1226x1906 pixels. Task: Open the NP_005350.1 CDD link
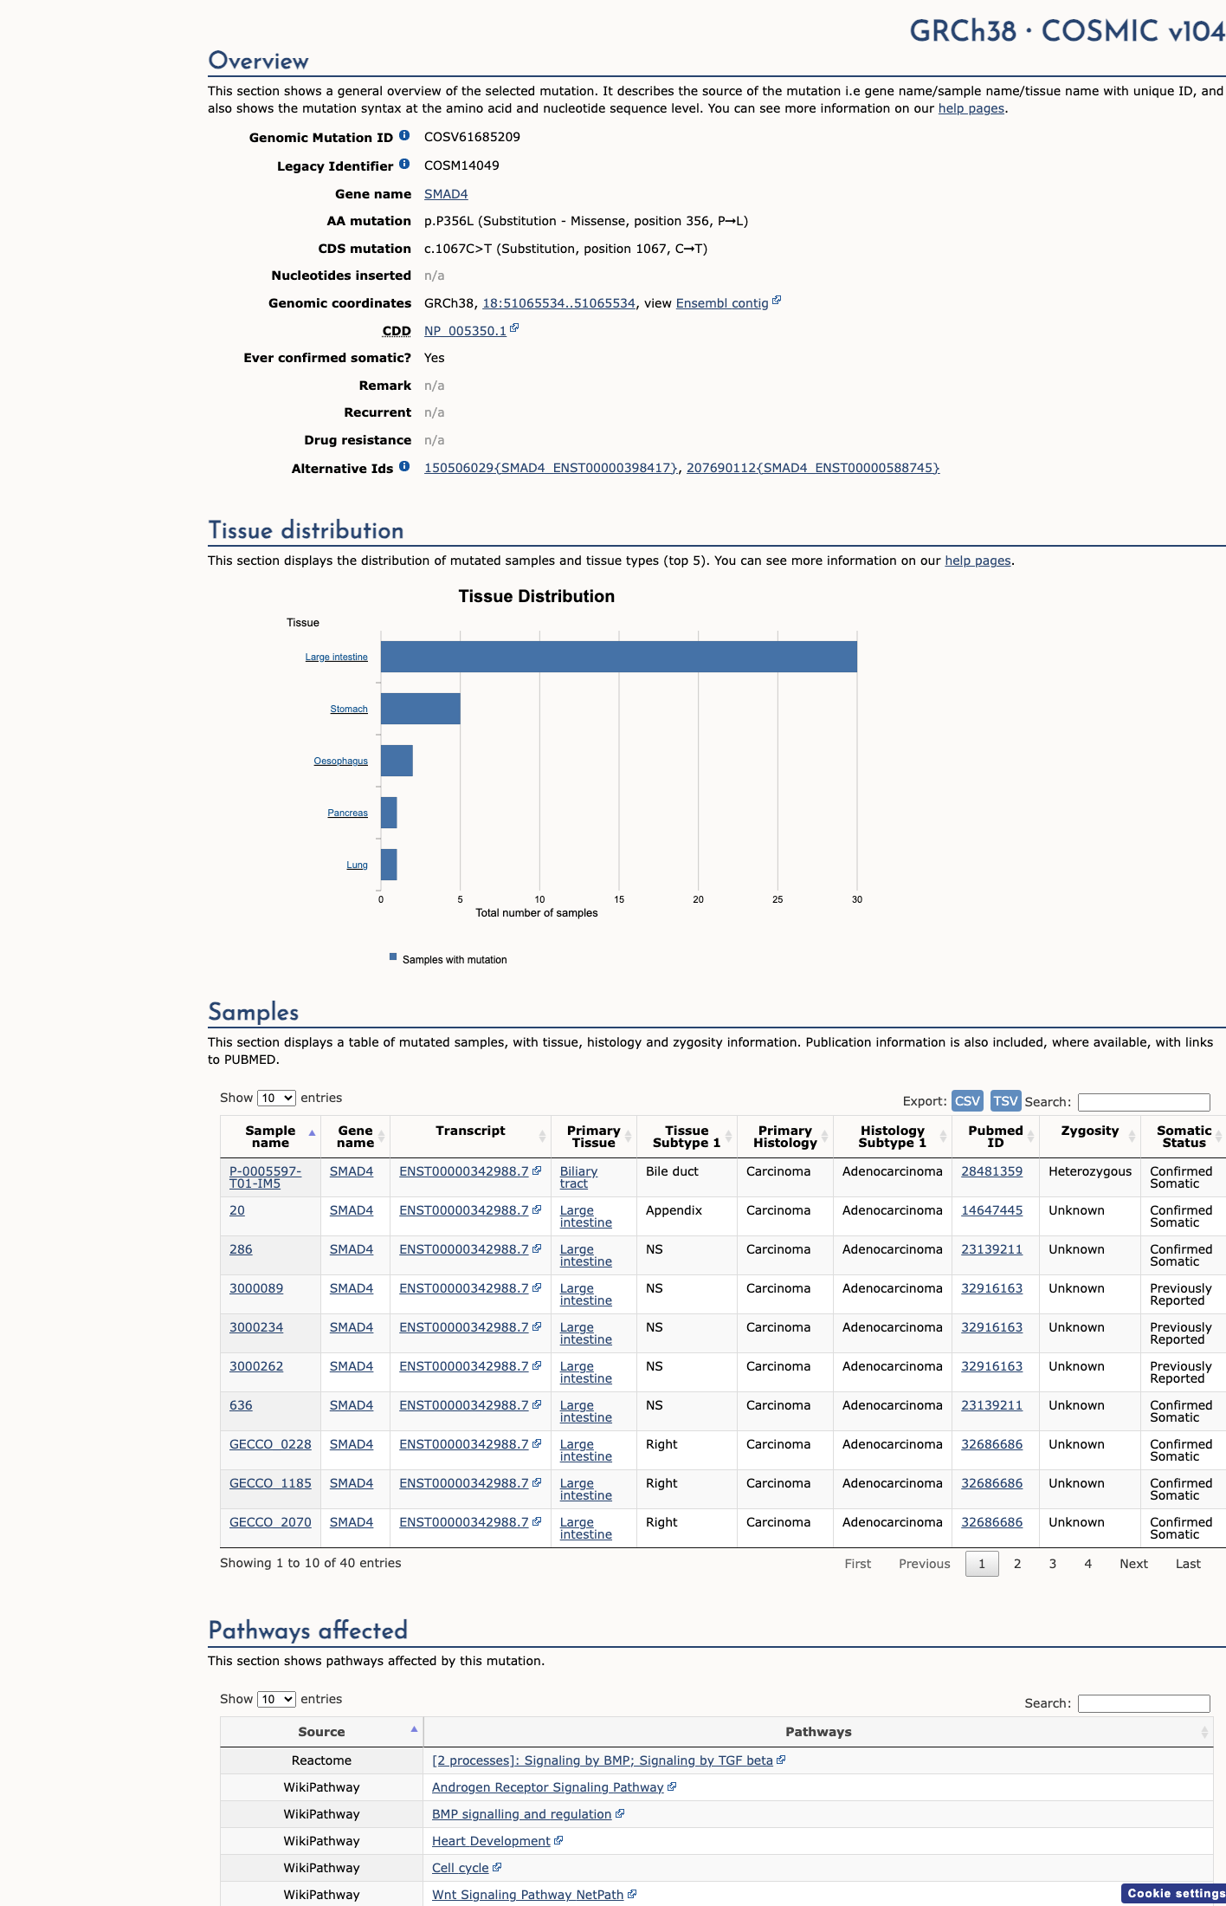465,331
